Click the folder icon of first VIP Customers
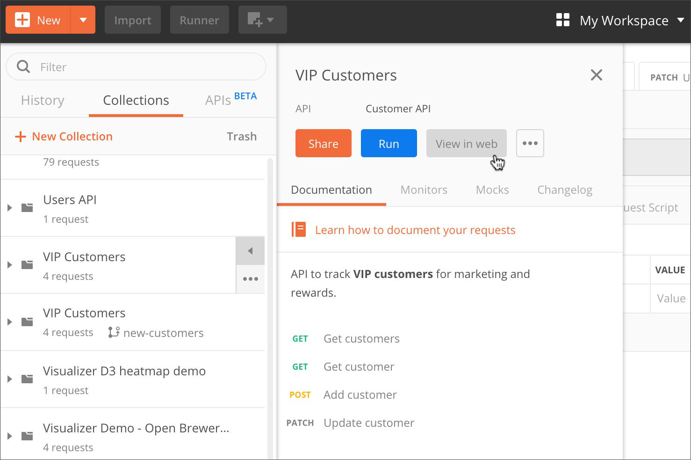 pyautogui.click(x=27, y=264)
